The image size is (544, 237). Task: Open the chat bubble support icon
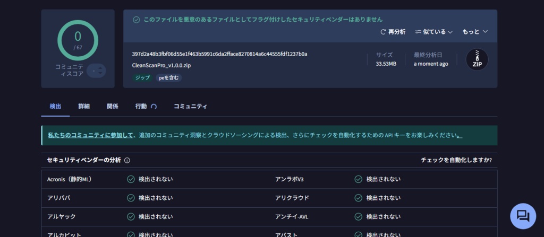coord(523,216)
